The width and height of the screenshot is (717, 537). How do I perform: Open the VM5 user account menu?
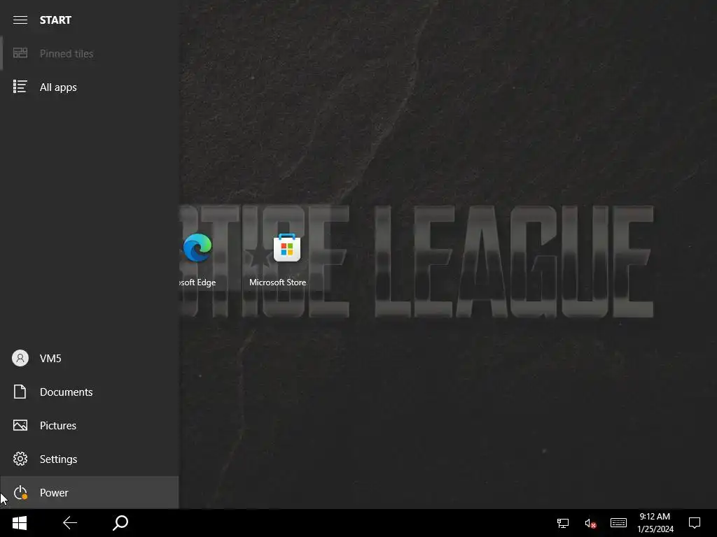click(89, 359)
